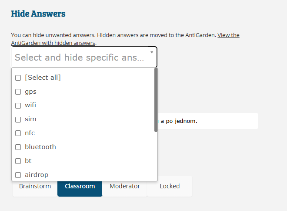Select the bt answer checkbox

click(18, 161)
